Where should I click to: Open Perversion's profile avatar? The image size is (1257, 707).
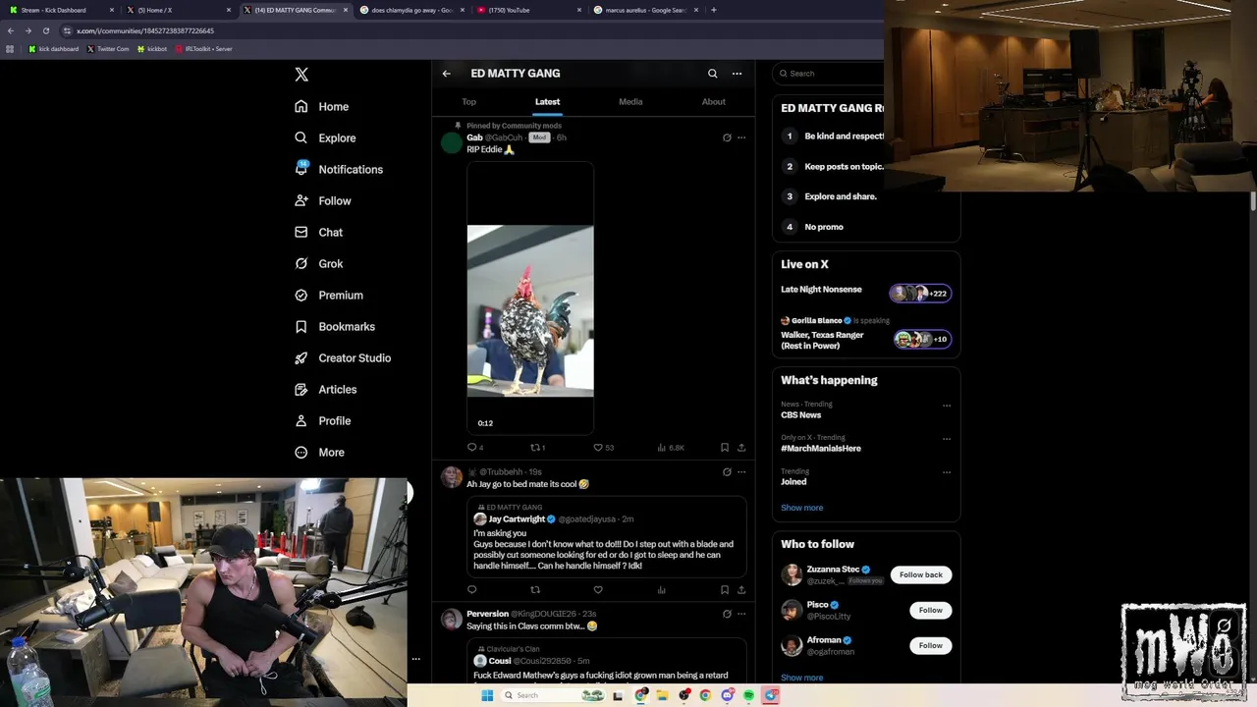[452, 620]
